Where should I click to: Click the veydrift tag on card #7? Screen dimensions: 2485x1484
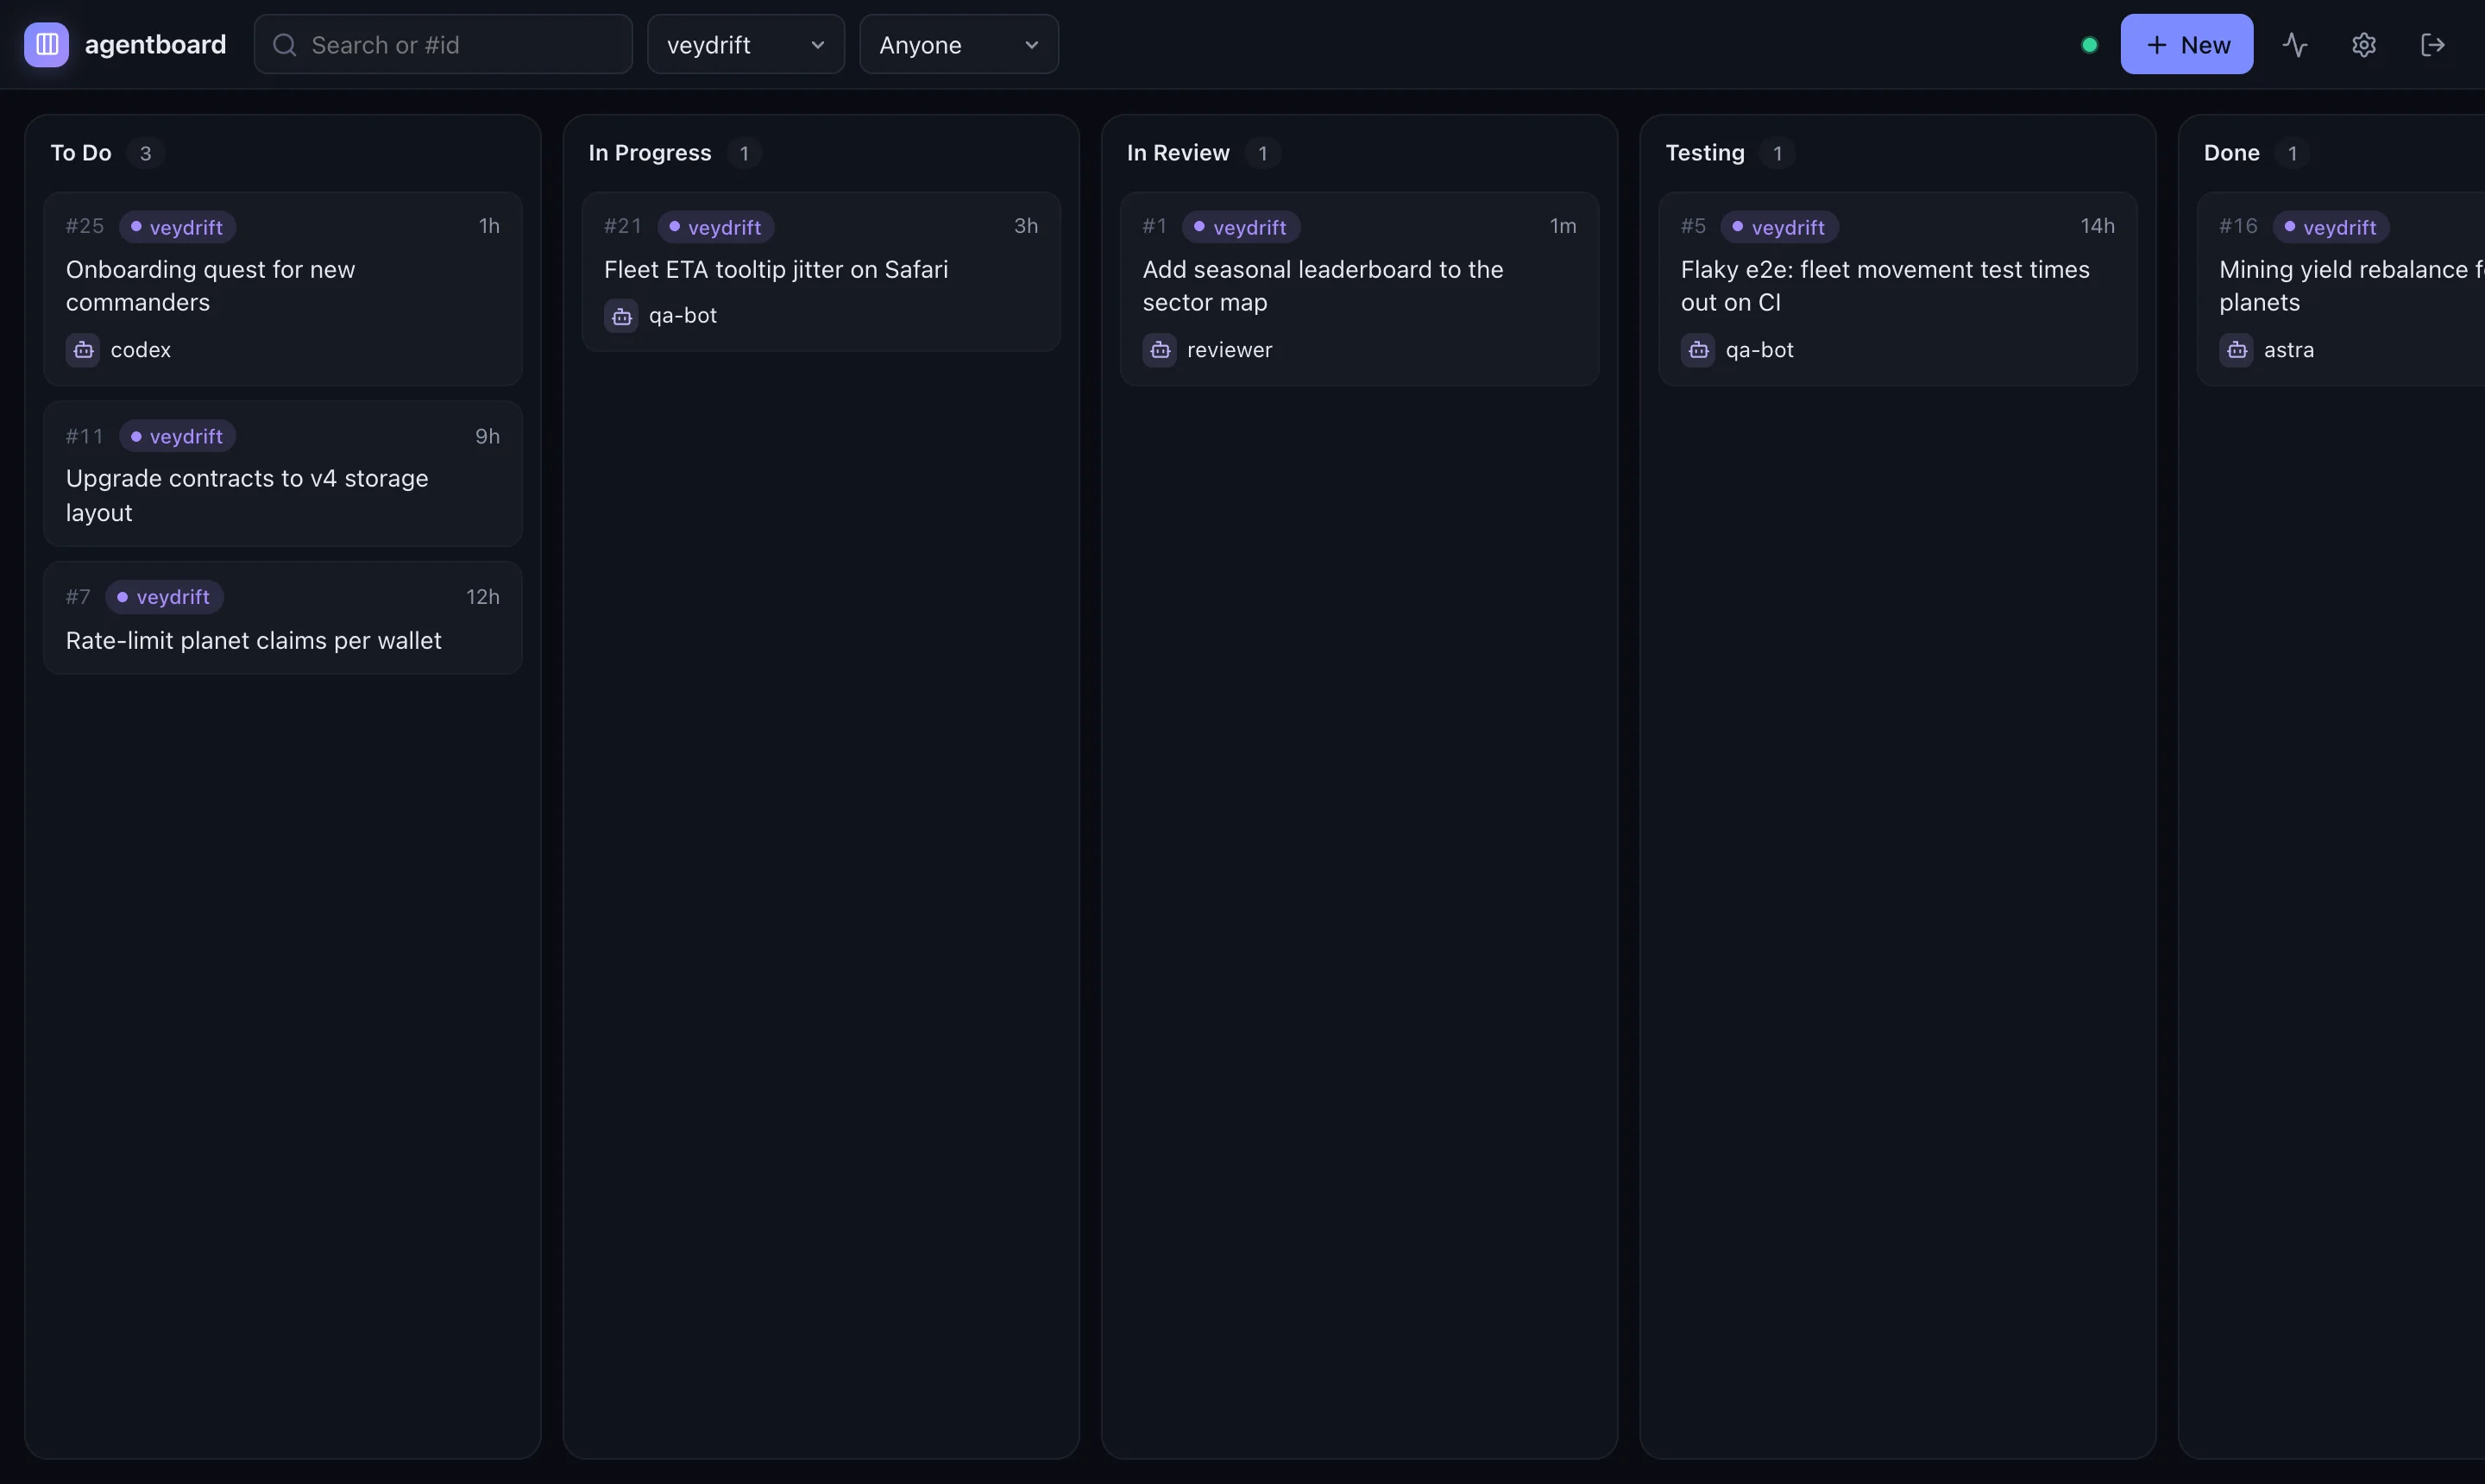tap(164, 597)
